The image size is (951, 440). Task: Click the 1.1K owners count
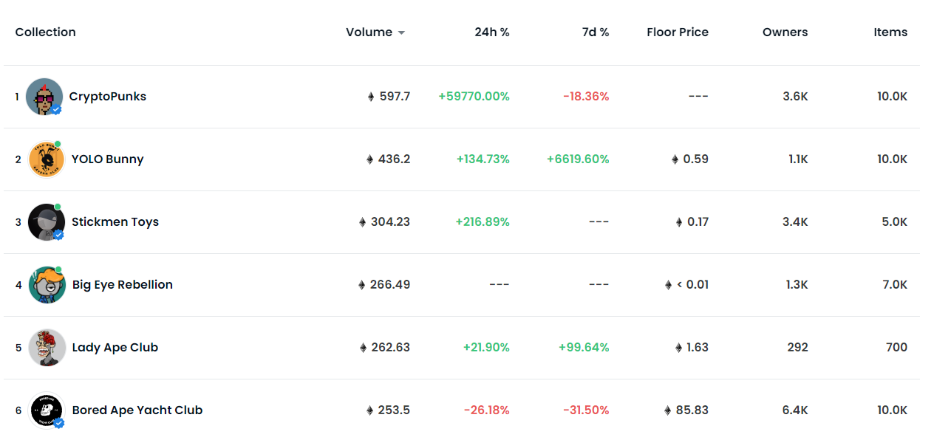(798, 159)
